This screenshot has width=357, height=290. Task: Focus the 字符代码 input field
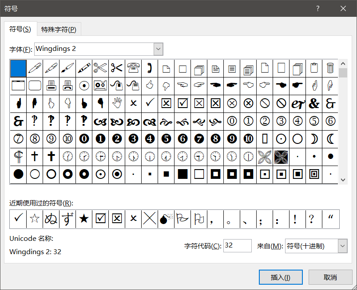point(237,246)
